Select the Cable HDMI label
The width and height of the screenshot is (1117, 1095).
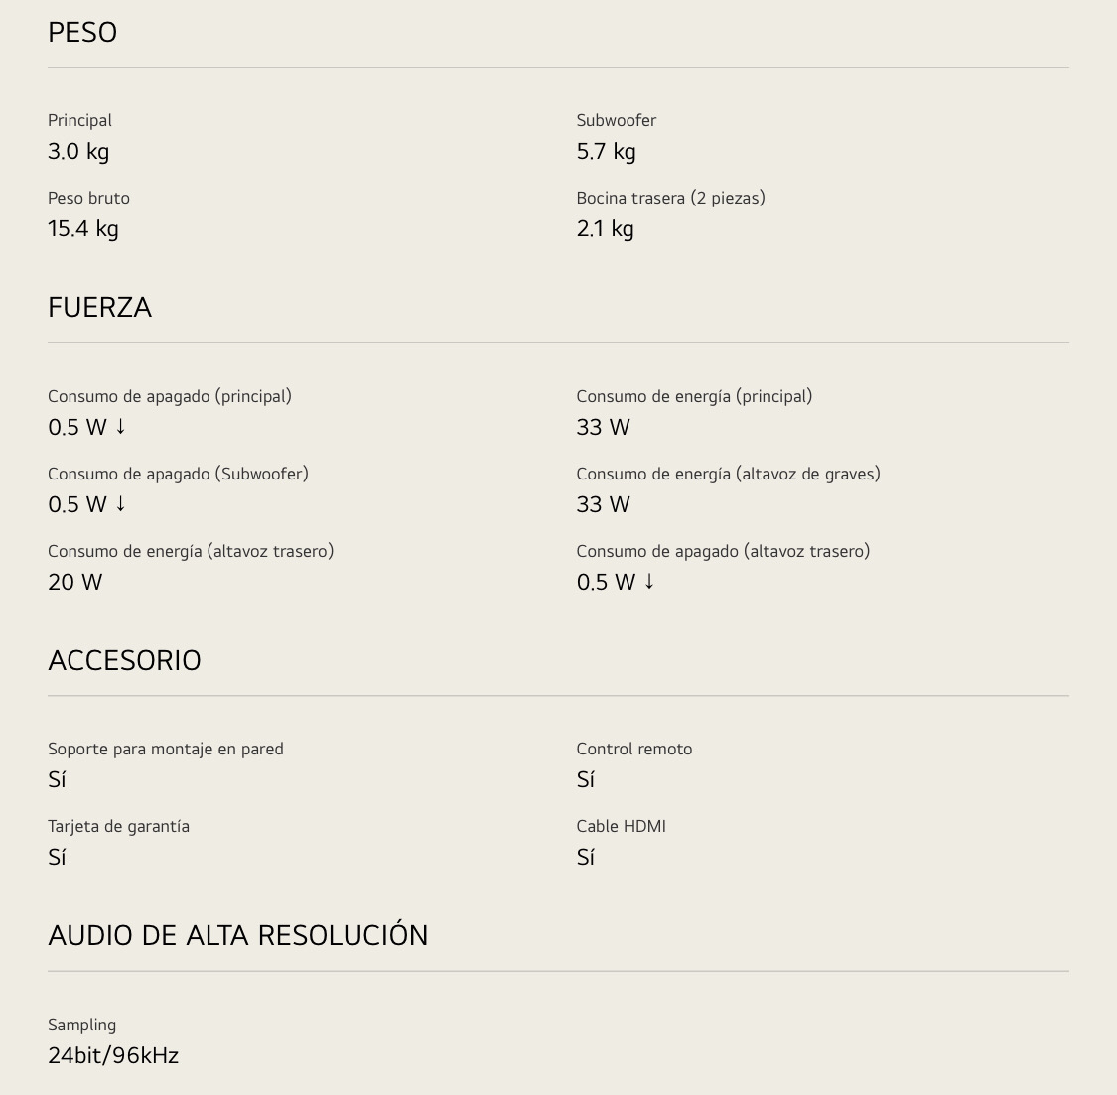coord(621,826)
